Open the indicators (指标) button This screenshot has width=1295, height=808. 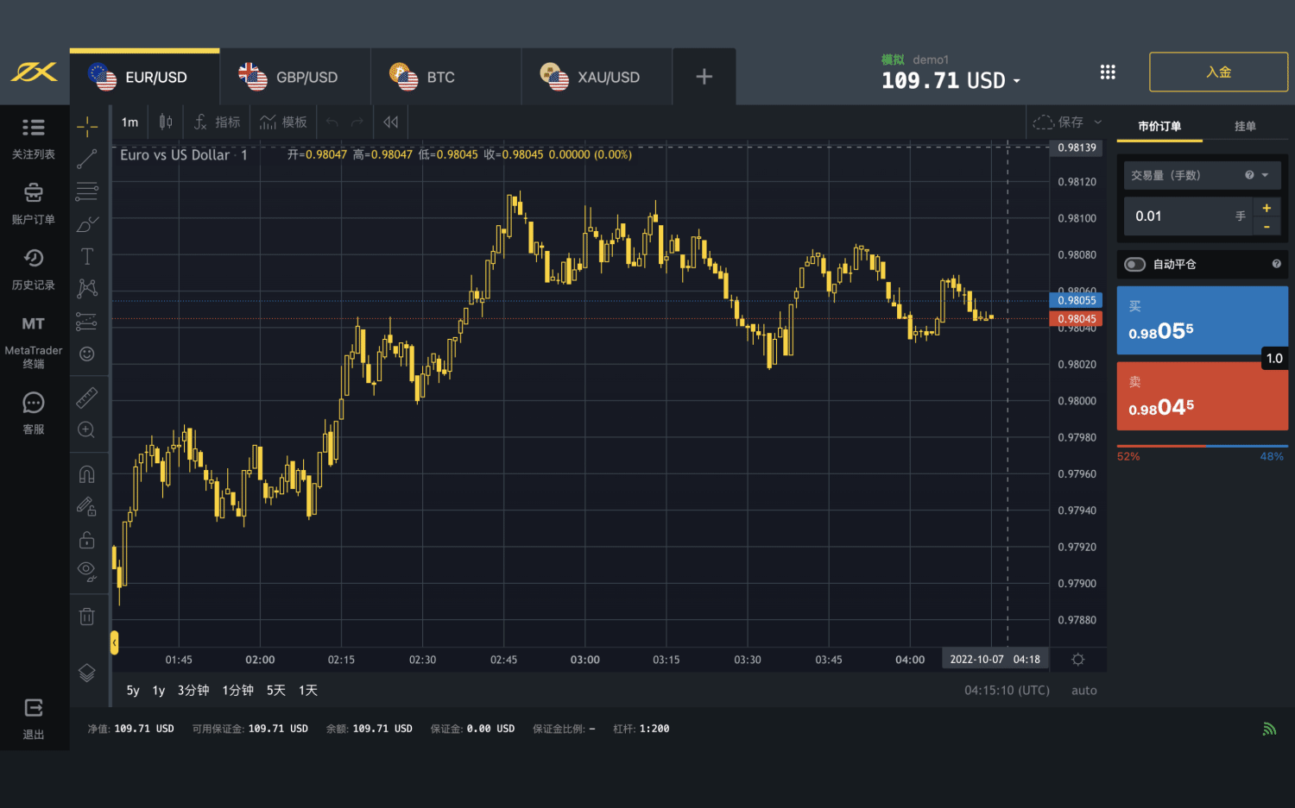(x=218, y=122)
